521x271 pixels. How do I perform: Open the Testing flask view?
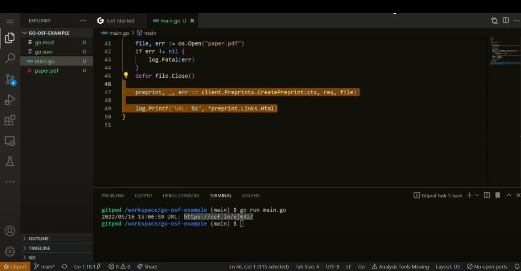pyautogui.click(x=10, y=161)
